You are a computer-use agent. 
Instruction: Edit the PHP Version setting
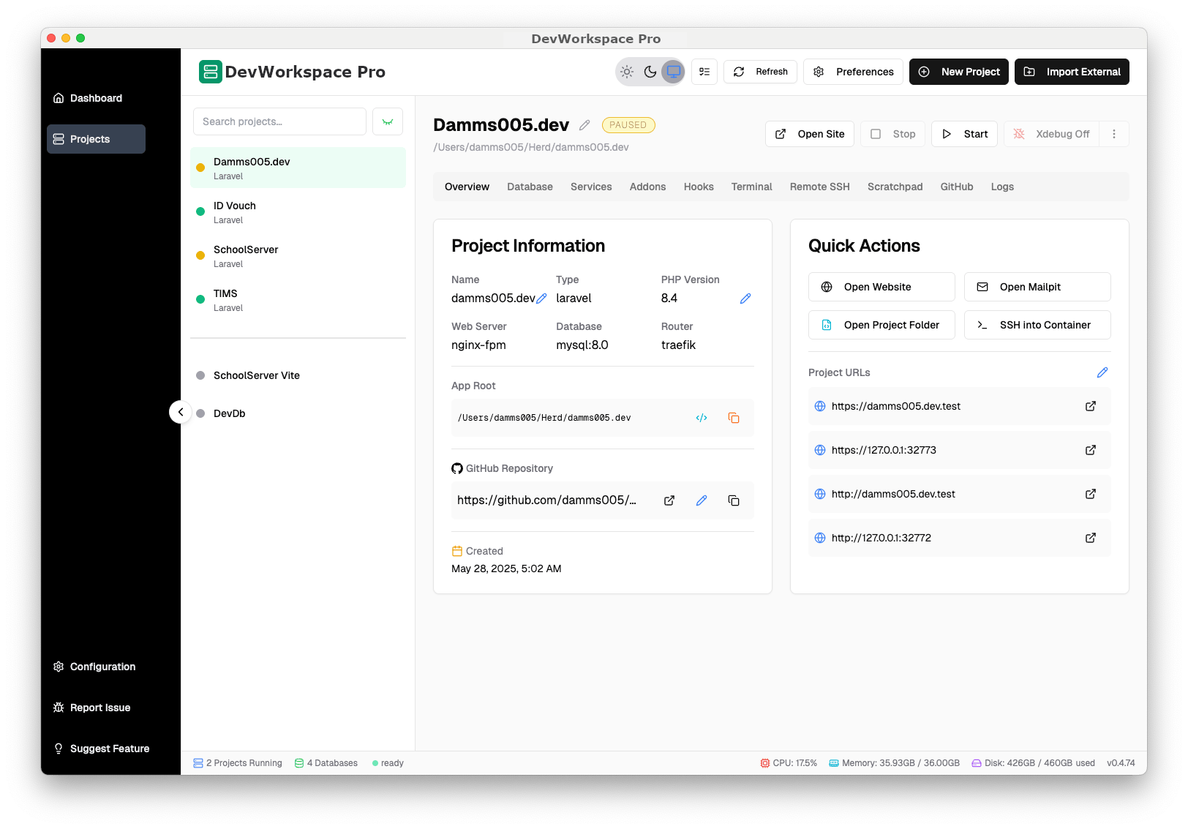(745, 299)
